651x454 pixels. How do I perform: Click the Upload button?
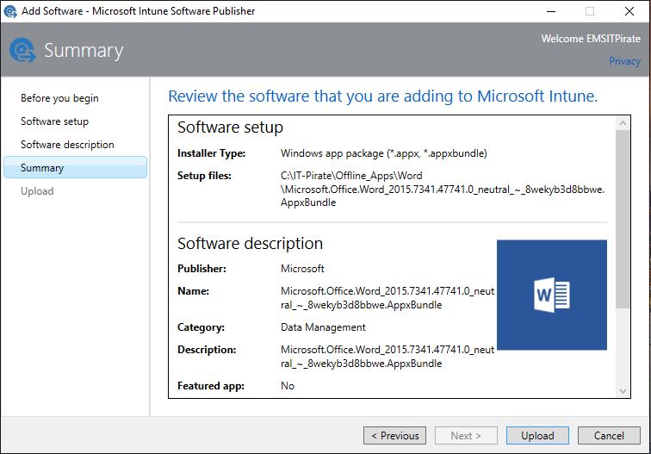point(537,436)
